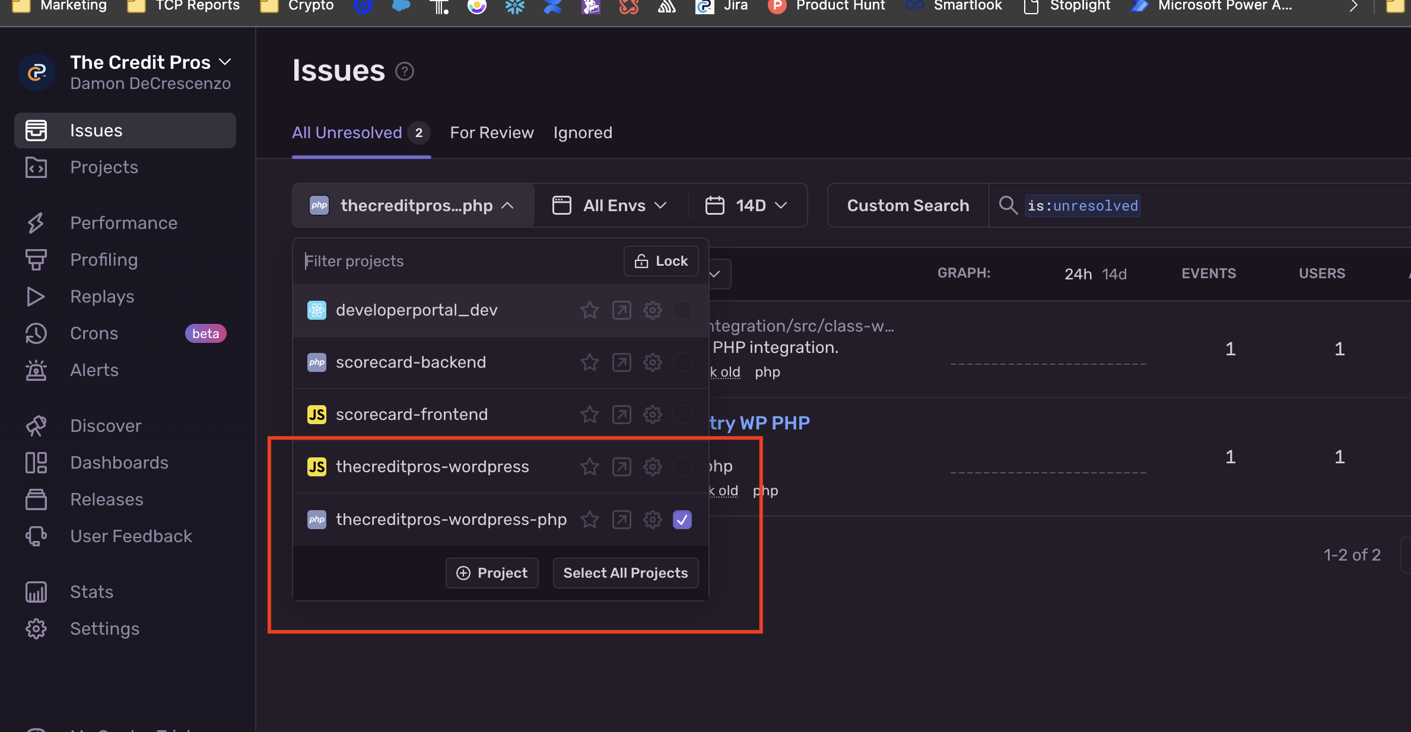Viewport: 1411px width, 732px height.
Task: Open thecreditpros-wordpress settings gear
Action: click(x=653, y=467)
